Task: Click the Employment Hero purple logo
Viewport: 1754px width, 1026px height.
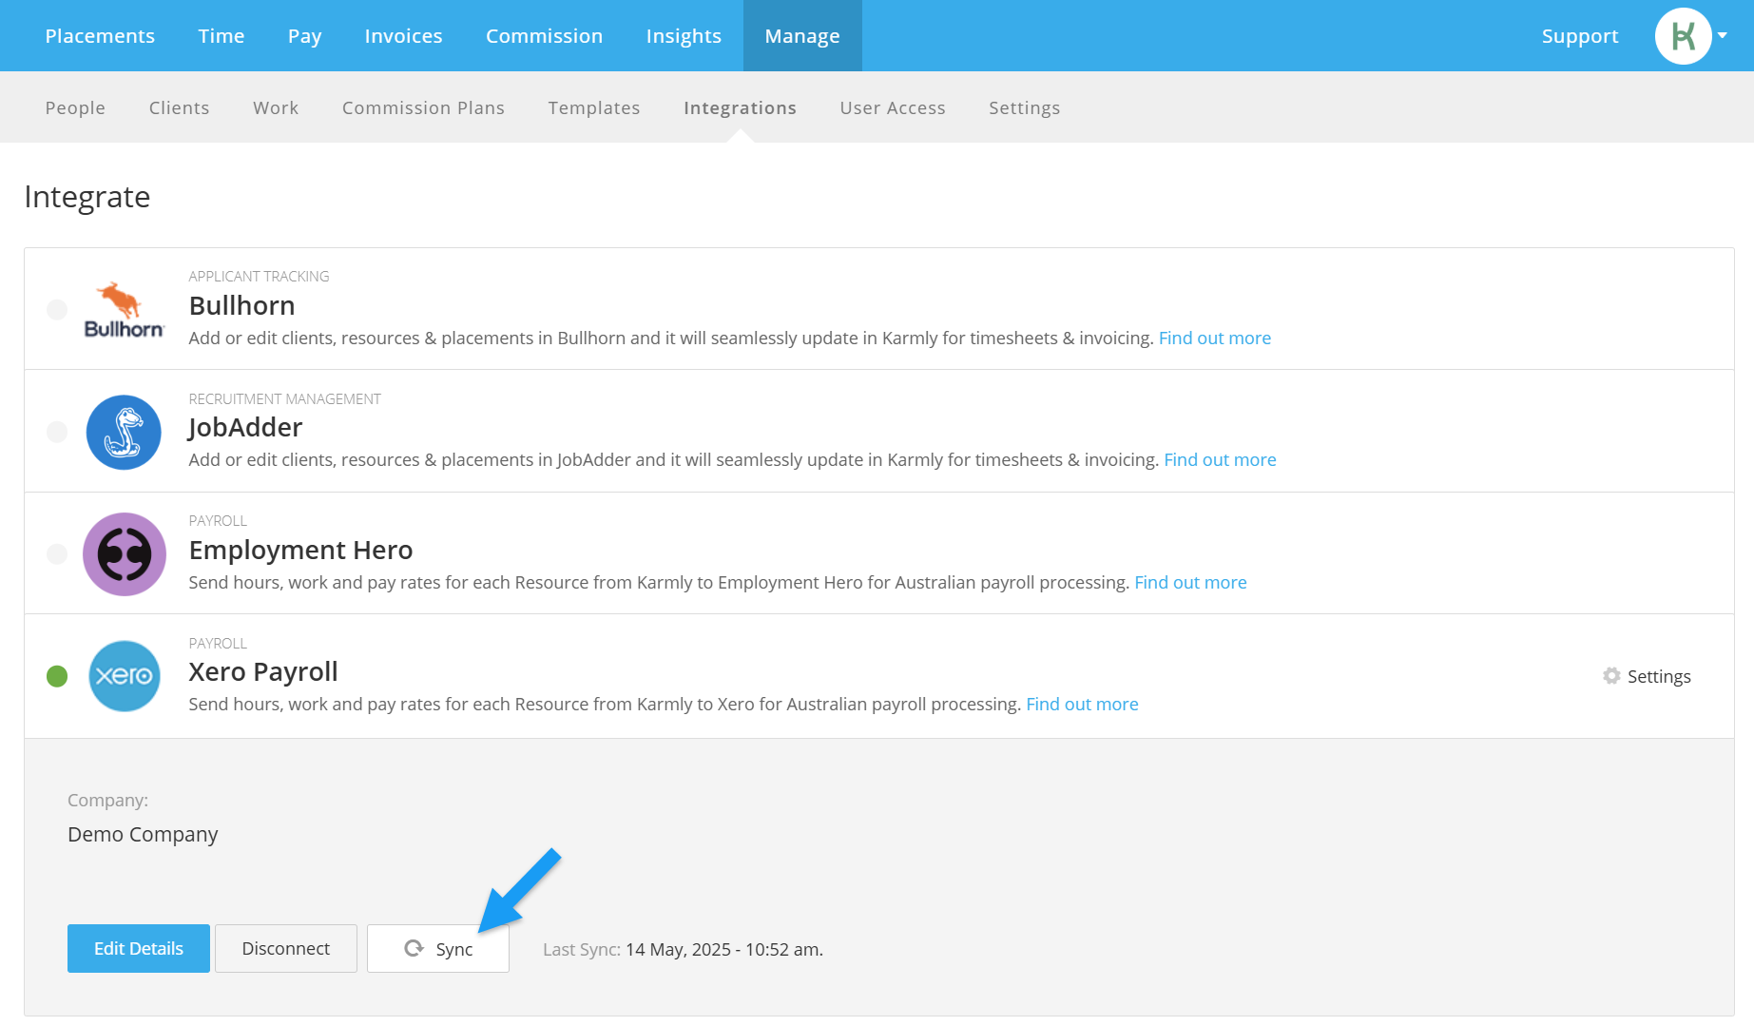Action: pos(124,554)
